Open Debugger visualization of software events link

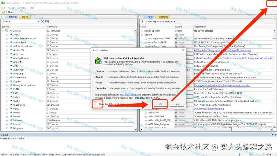[222, 85]
